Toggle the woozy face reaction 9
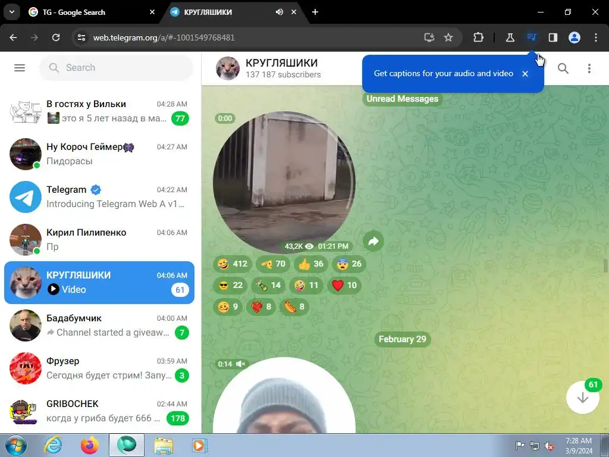 tap(228, 306)
